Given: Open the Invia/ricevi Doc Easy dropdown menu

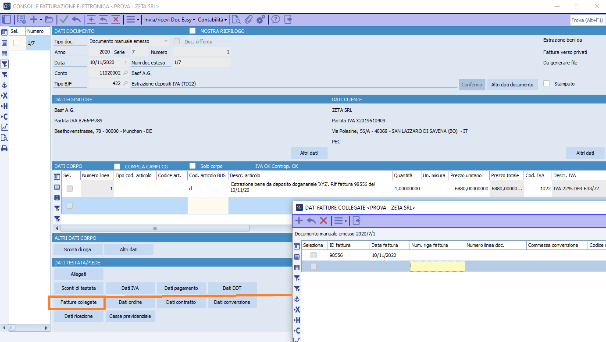Looking at the screenshot, I should [170, 20].
